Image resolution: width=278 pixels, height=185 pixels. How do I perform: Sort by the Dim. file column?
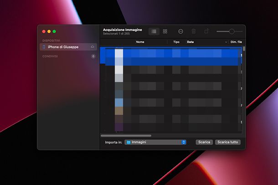coord(236,42)
